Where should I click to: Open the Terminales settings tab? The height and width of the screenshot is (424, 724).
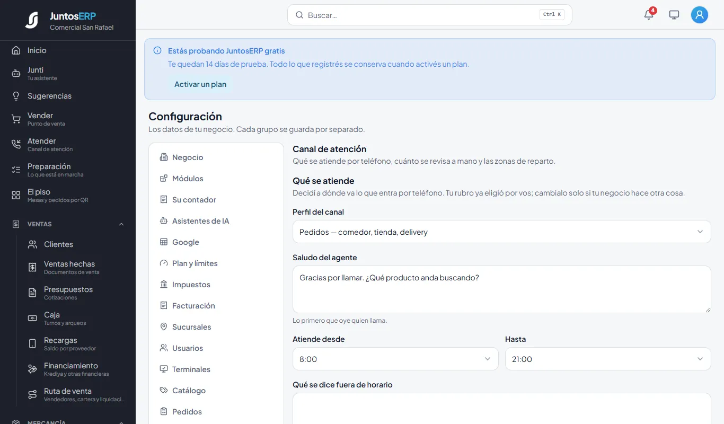tap(216, 369)
